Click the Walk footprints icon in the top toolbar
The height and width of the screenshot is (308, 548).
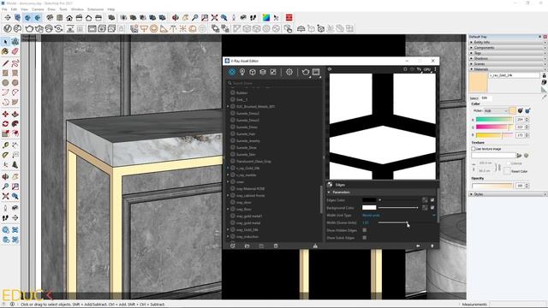pos(253,17)
